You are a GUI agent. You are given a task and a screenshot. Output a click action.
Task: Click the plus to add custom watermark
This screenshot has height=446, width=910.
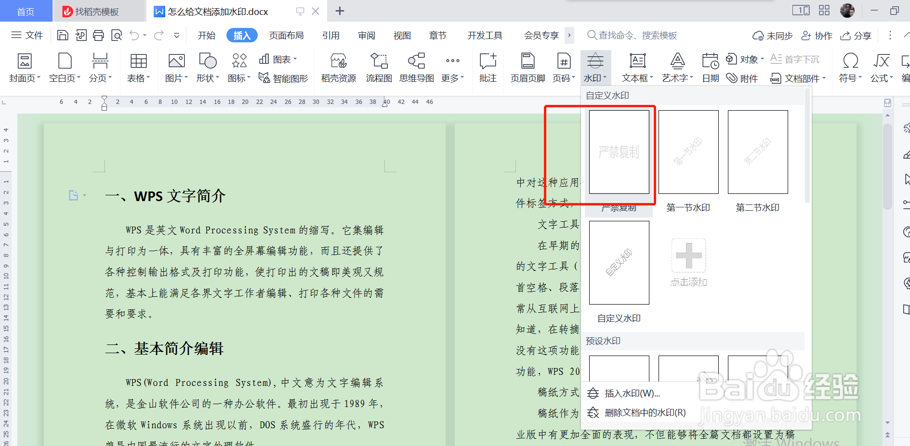tap(689, 255)
